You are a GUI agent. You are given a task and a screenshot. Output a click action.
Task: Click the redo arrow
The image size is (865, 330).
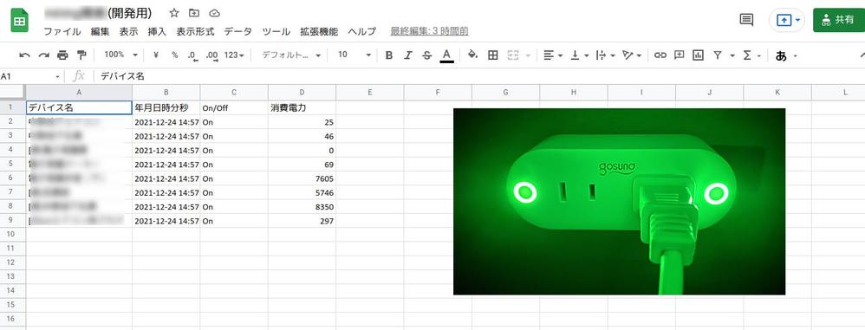43,55
